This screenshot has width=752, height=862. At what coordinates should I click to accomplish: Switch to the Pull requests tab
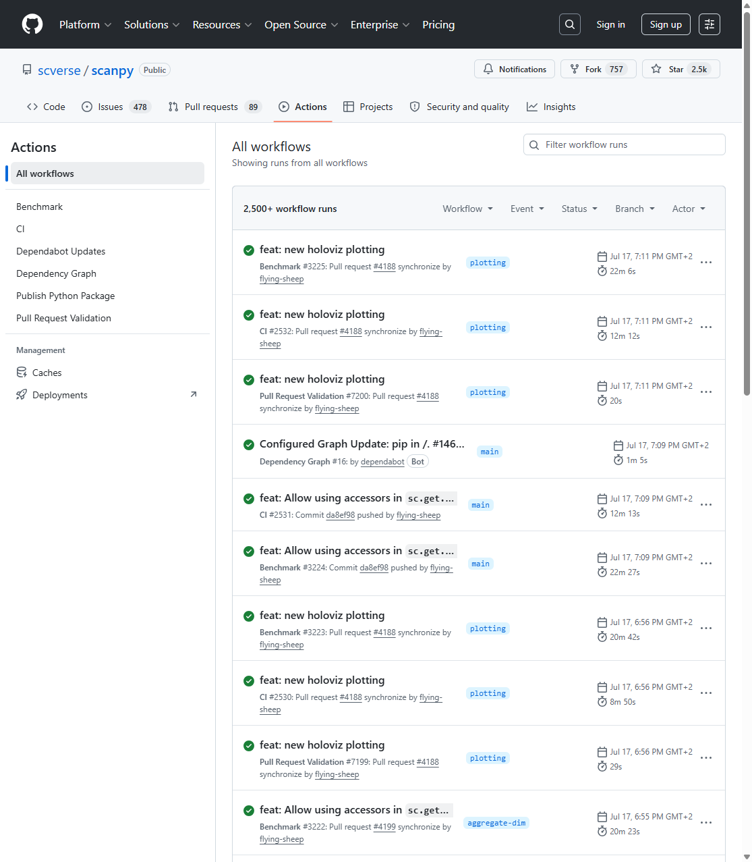point(214,107)
